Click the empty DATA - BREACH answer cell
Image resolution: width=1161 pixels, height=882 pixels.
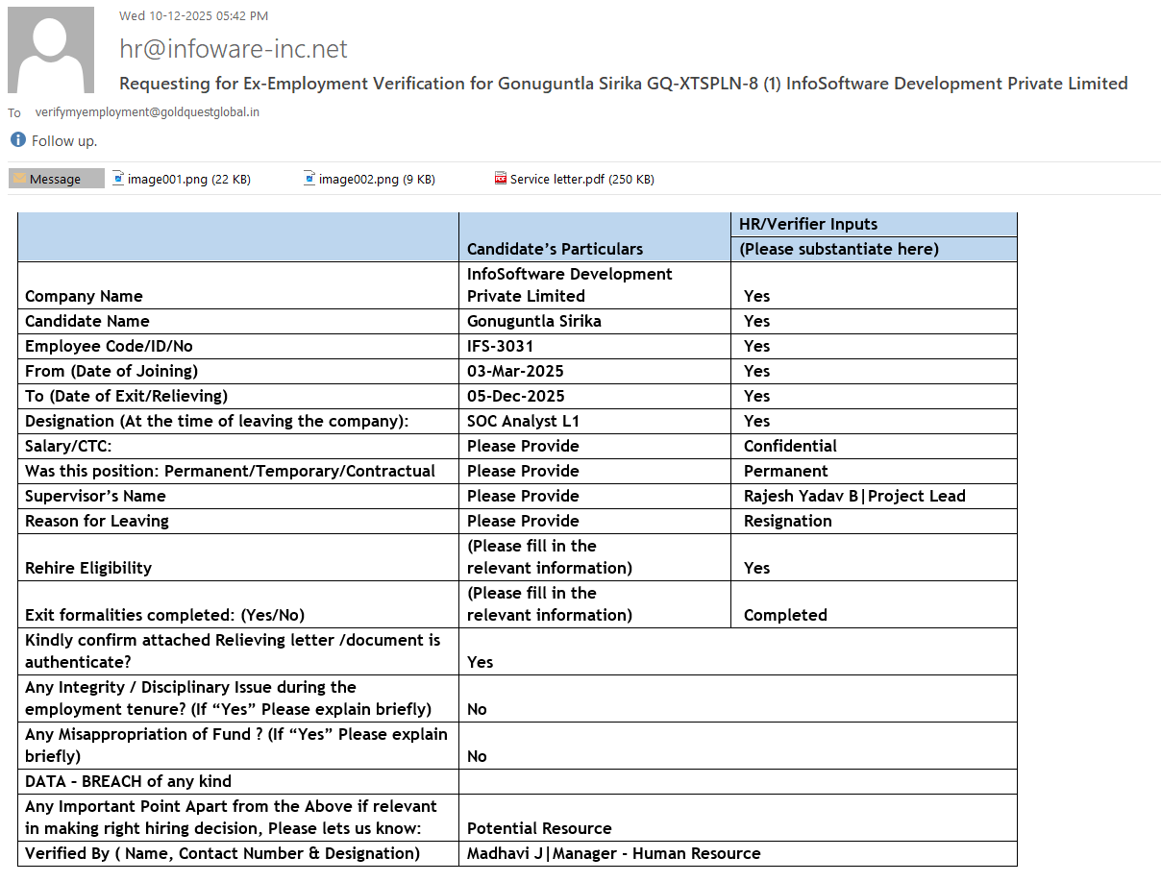pos(736,781)
